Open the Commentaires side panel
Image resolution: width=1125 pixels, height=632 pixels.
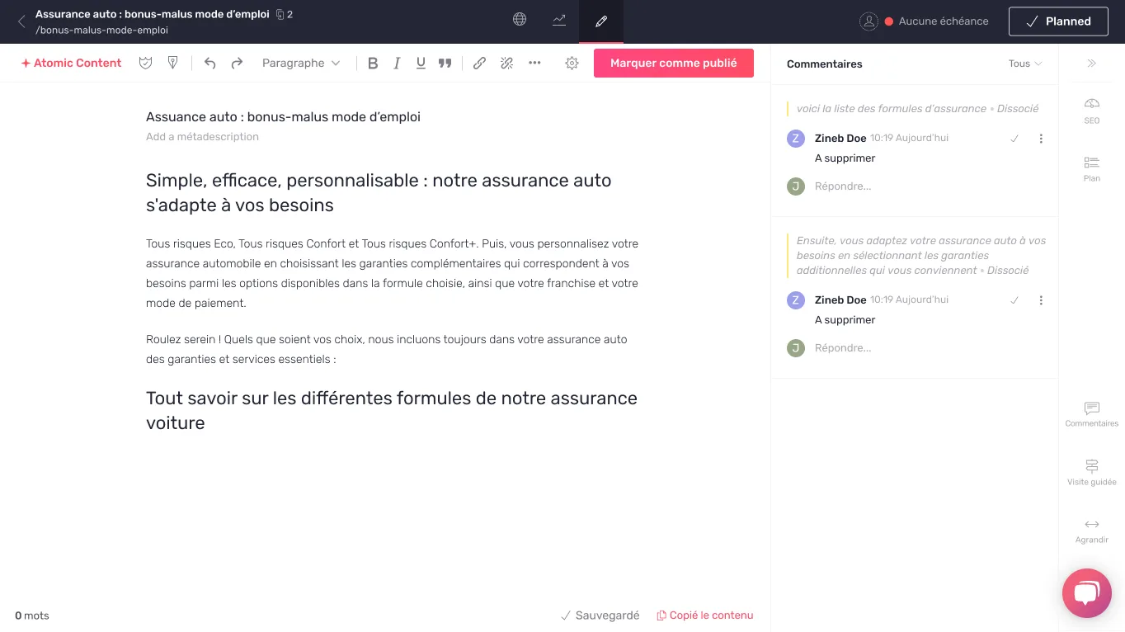click(1092, 414)
